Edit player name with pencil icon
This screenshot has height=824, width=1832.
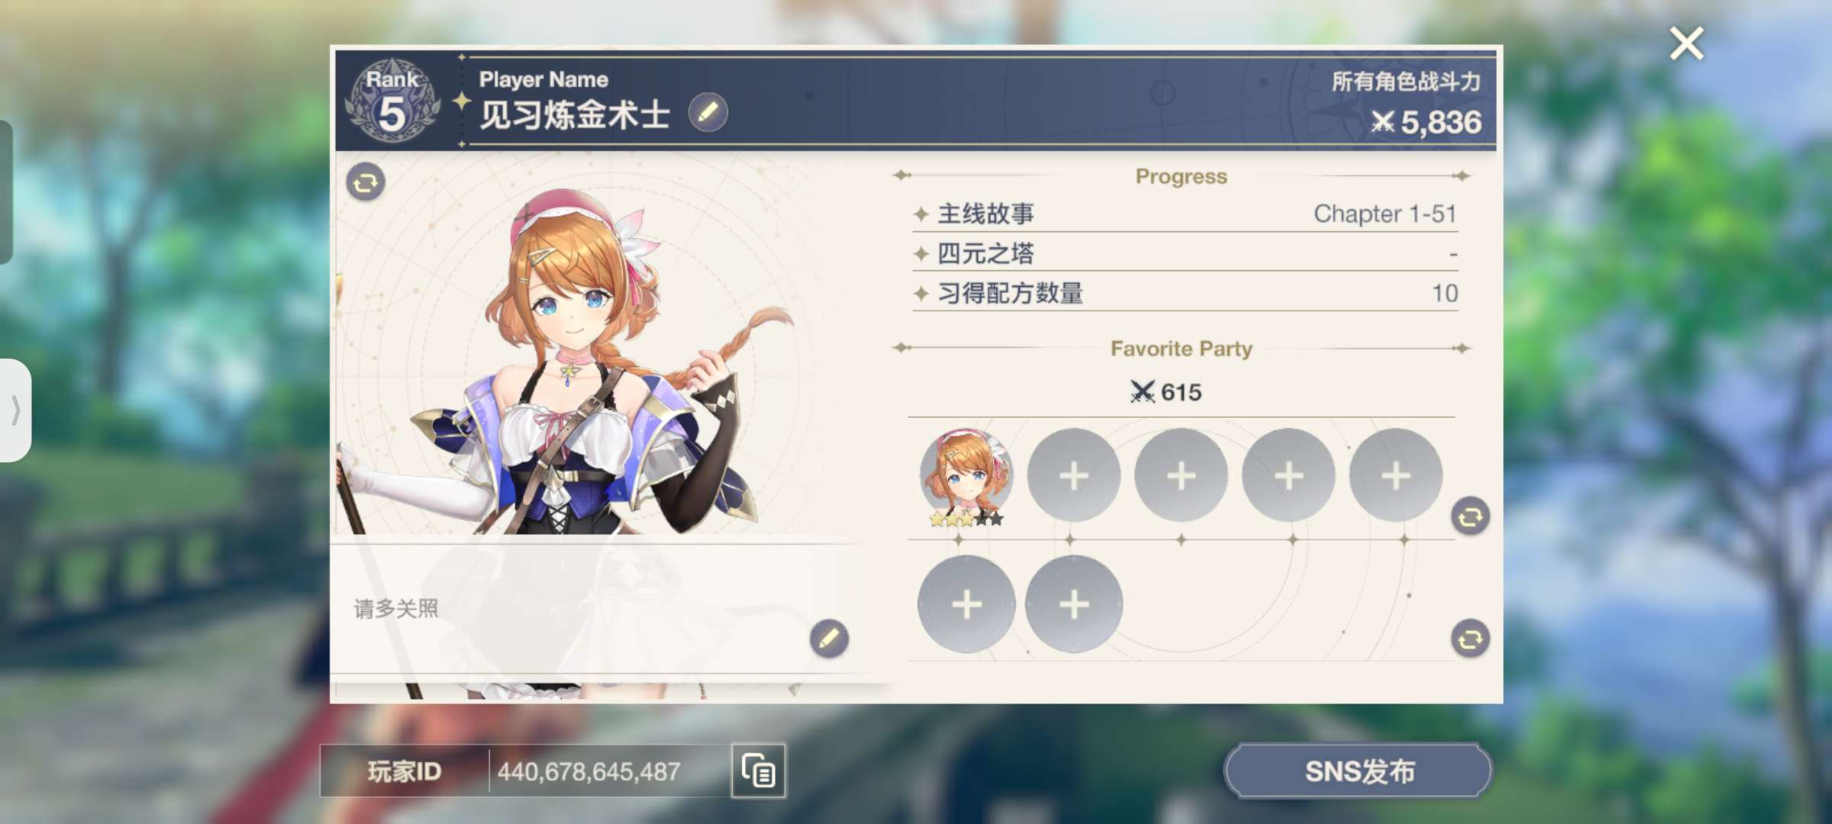click(708, 113)
